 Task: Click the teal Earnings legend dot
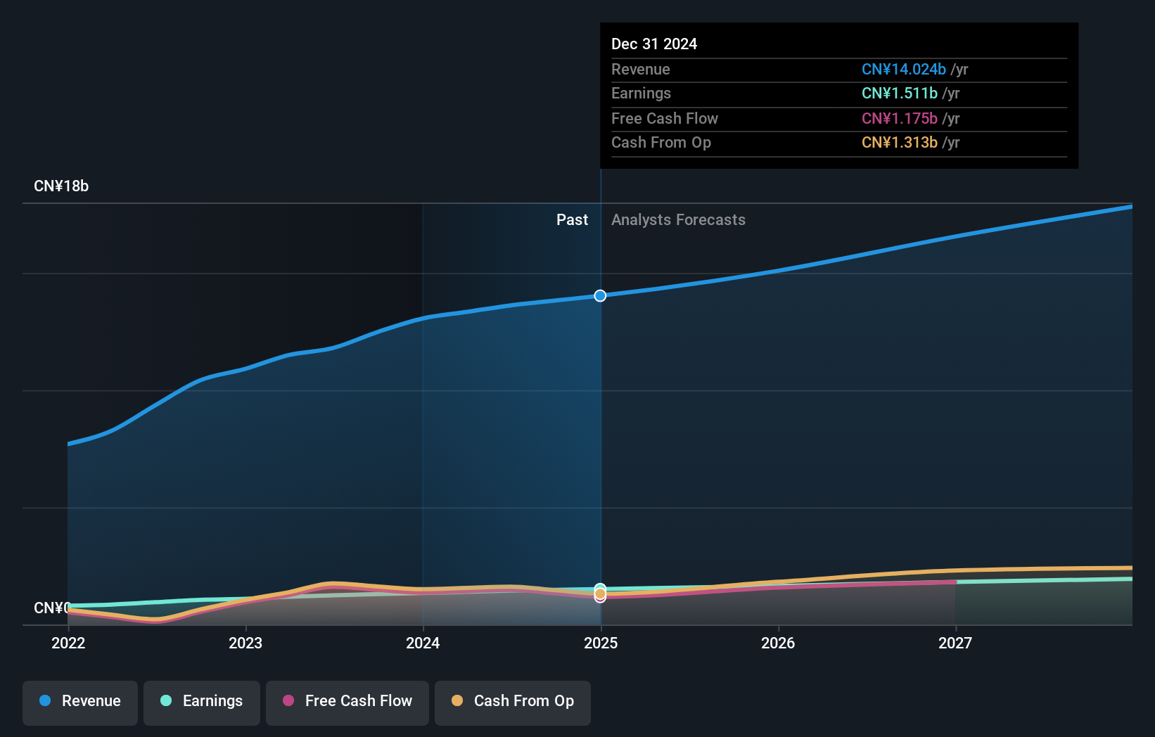pyautogui.click(x=166, y=700)
